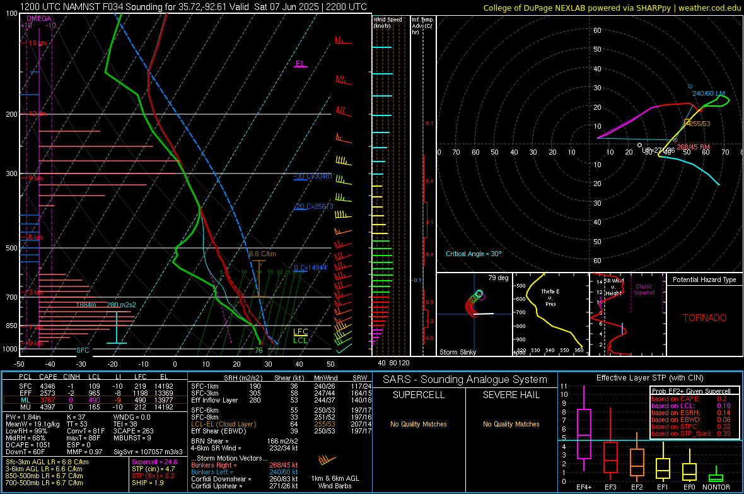Image resolution: width=744 pixels, height=494 pixels.
Task: Click the 'DCAPE = 1051' value
Action: (x=28, y=445)
